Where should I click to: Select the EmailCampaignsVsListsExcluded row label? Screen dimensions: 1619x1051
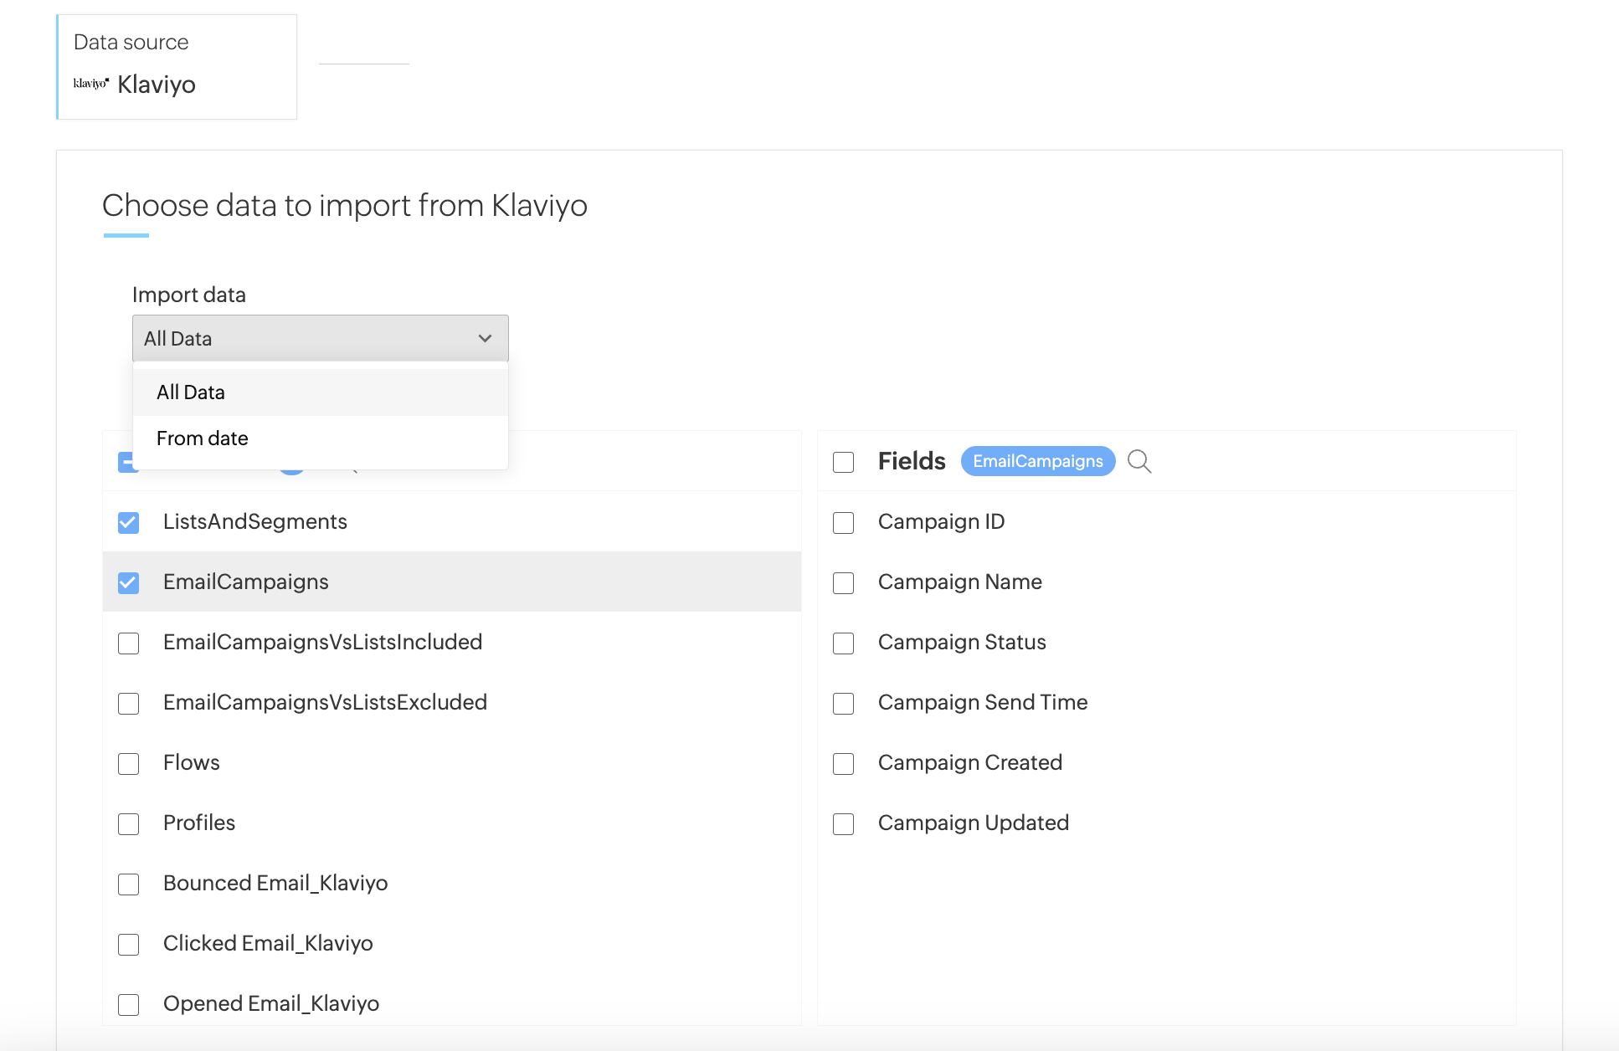pyautogui.click(x=325, y=702)
